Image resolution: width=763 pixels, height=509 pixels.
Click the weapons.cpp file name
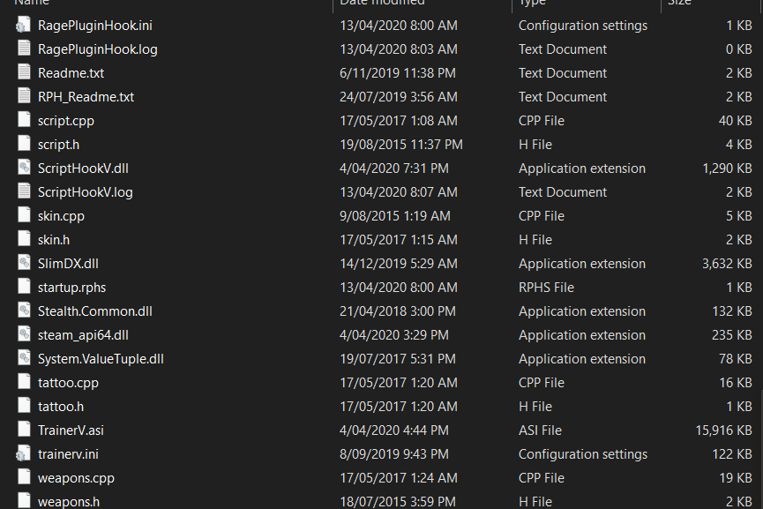point(76,478)
